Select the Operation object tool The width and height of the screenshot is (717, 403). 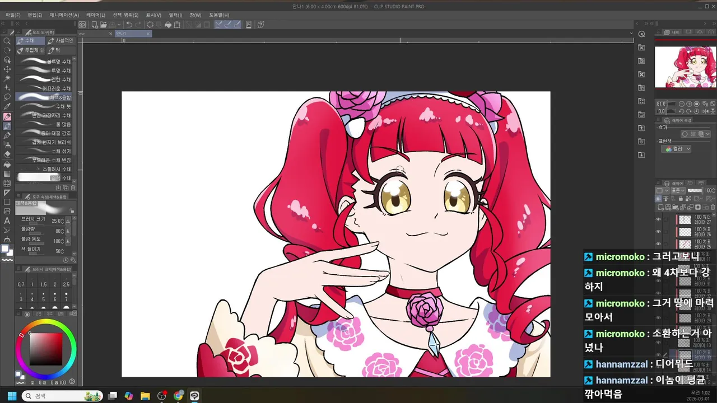click(x=7, y=60)
